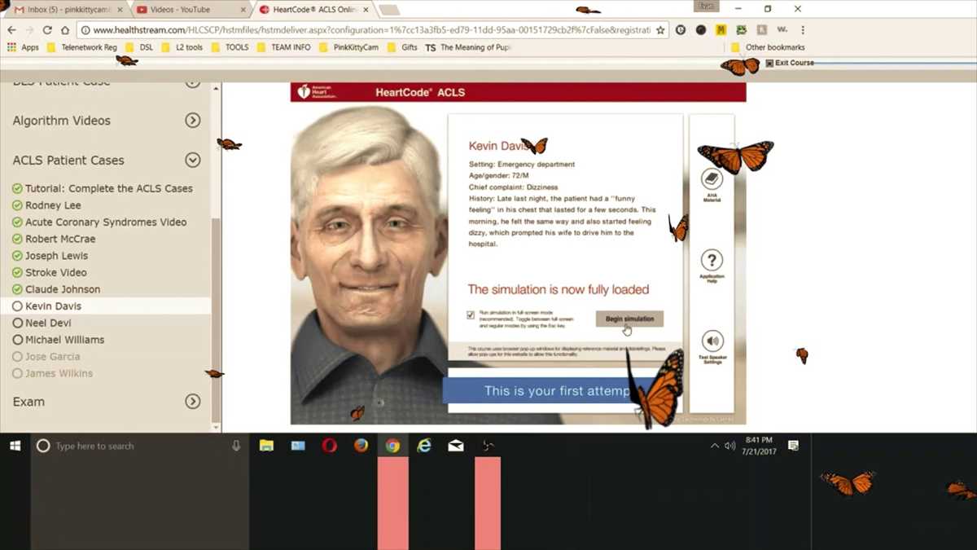Switch to Chrome in the taskbar
The width and height of the screenshot is (977, 550).
[392, 446]
